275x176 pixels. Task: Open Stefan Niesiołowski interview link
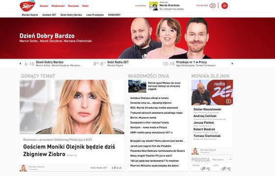207,110
